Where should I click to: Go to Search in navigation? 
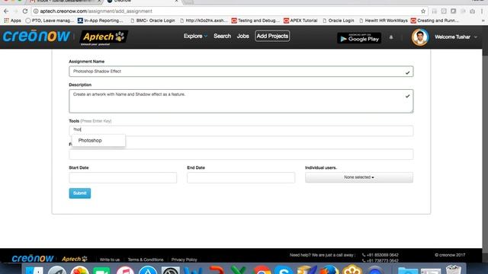click(222, 36)
